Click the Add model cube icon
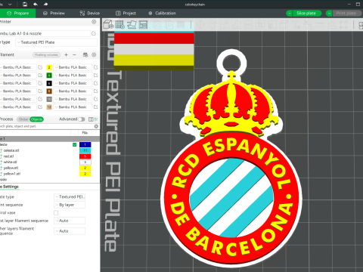Image resolution: width=363 pixels, height=272 pixels. [108, 24]
